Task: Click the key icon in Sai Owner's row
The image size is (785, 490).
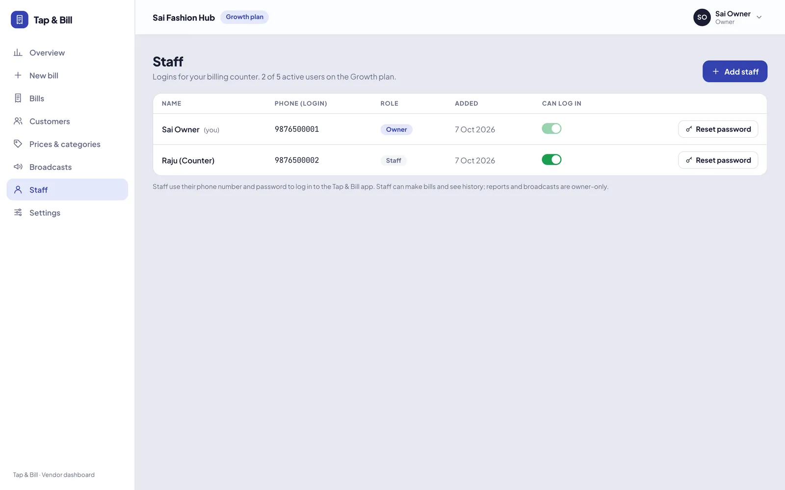Action: 689,129
